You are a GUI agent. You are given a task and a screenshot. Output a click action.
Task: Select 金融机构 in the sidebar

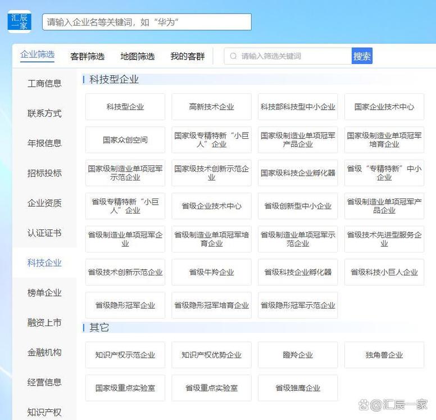44,353
